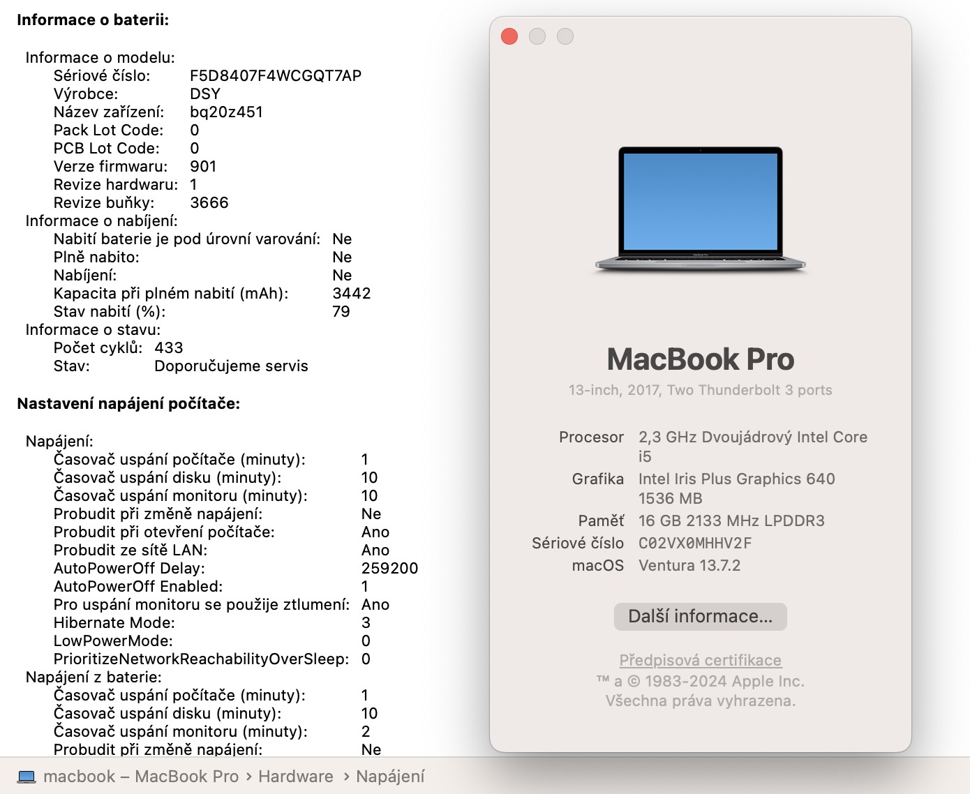The image size is (970, 794).
Task: Click the firmware version value 901
Action: pos(203,167)
